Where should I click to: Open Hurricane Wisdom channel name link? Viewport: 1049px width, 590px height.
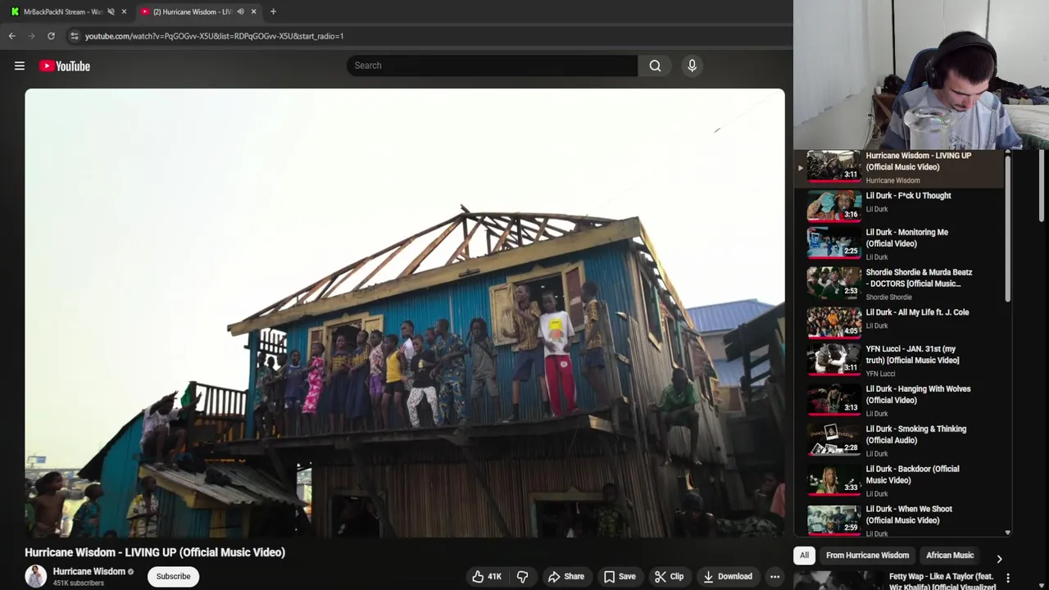pyautogui.click(x=89, y=571)
